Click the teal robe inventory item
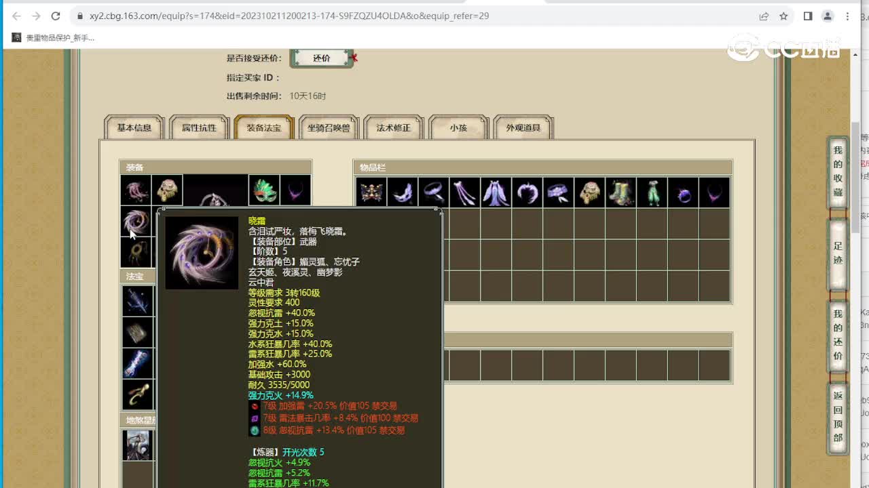Screen dimensions: 869x488 click(652, 192)
